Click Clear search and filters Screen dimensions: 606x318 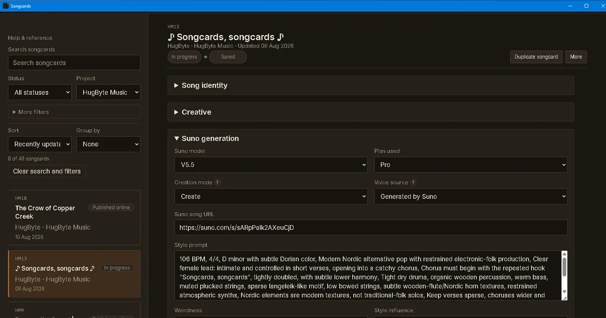coord(47,171)
